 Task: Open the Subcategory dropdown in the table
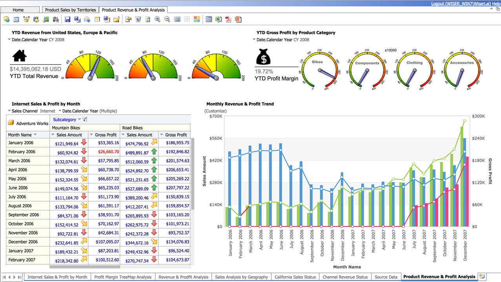[x=79, y=119]
